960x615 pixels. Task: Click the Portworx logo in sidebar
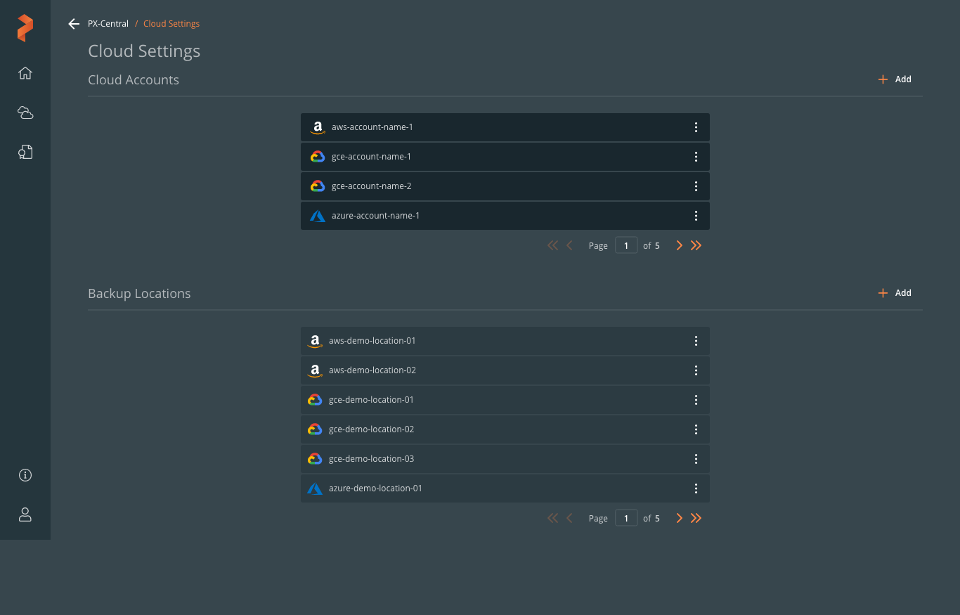tap(25, 28)
